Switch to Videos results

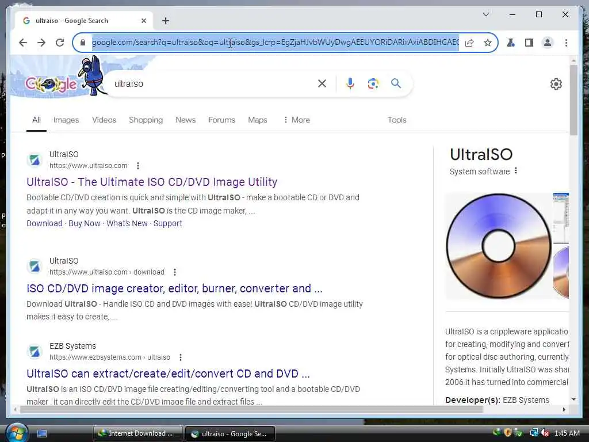tap(104, 120)
